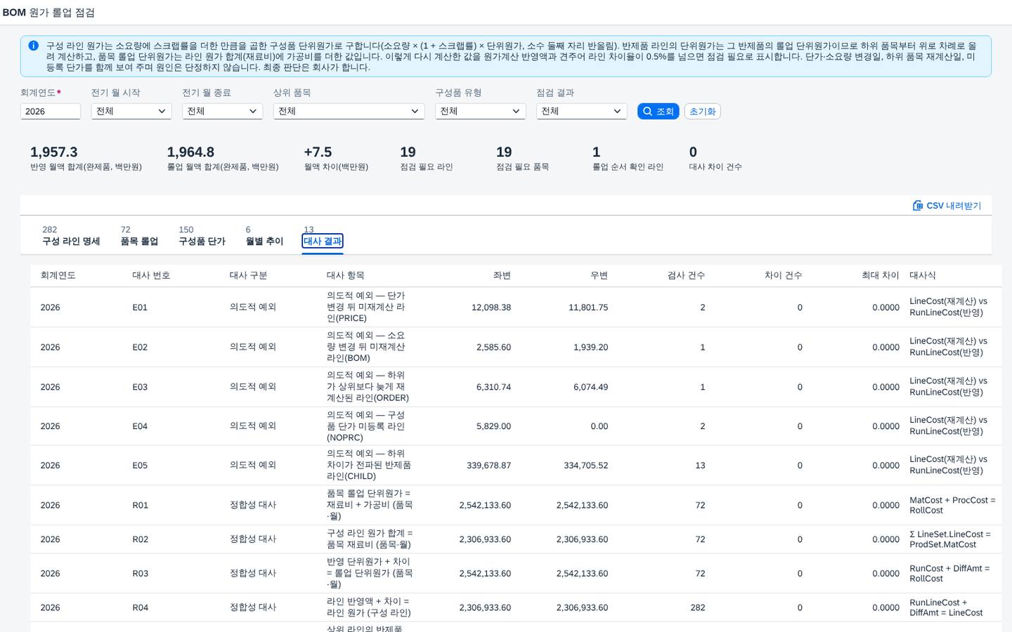Click the 1,957.3 반영 월액 합계 KPI
Viewport: 1012px width, 632px height.
[x=86, y=159]
